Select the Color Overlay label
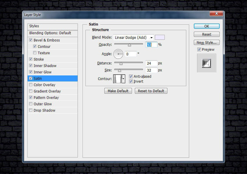Viewport: 247px width, 174px height. (44, 85)
